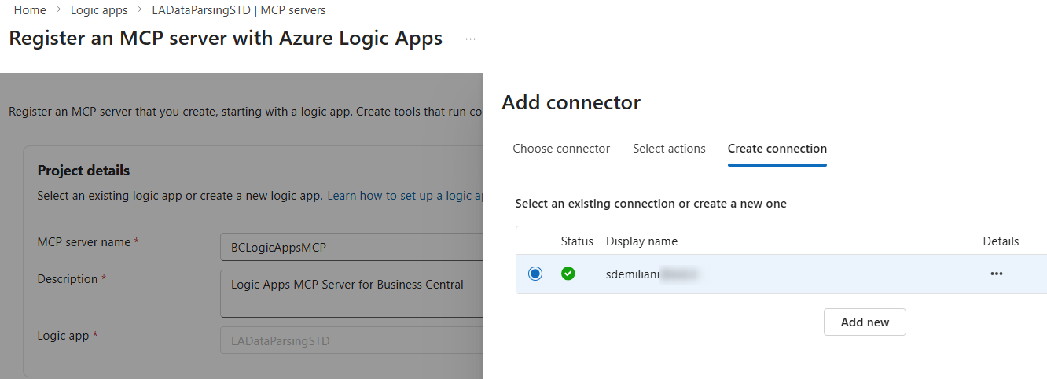1047x379 pixels.
Task: Click the Logic app field showing LADataParsingSTD
Action: coord(351,341)
